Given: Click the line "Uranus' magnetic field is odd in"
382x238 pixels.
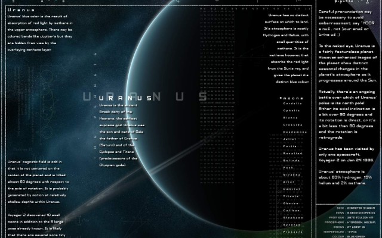Looking at the screenshot, I should [x=35, y=162].
